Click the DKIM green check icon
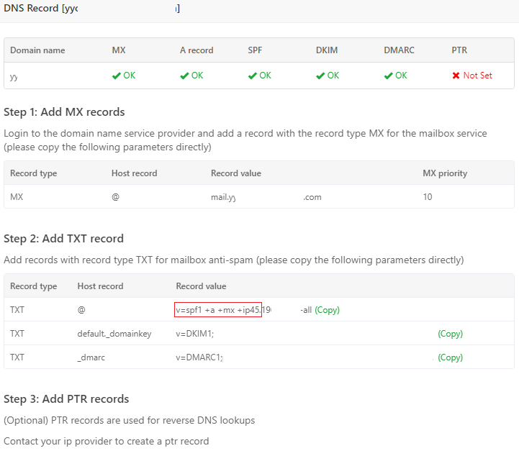 pyautogui.click(x=320, y=76)
